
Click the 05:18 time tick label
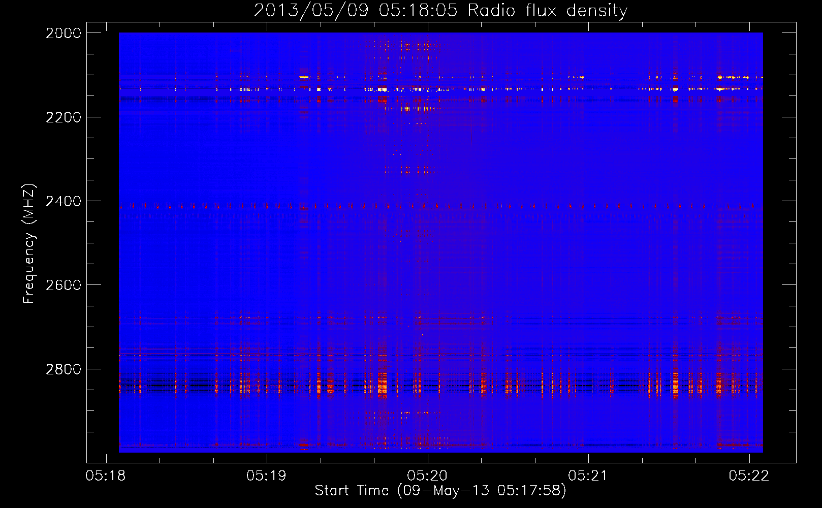tap(106, 476)
